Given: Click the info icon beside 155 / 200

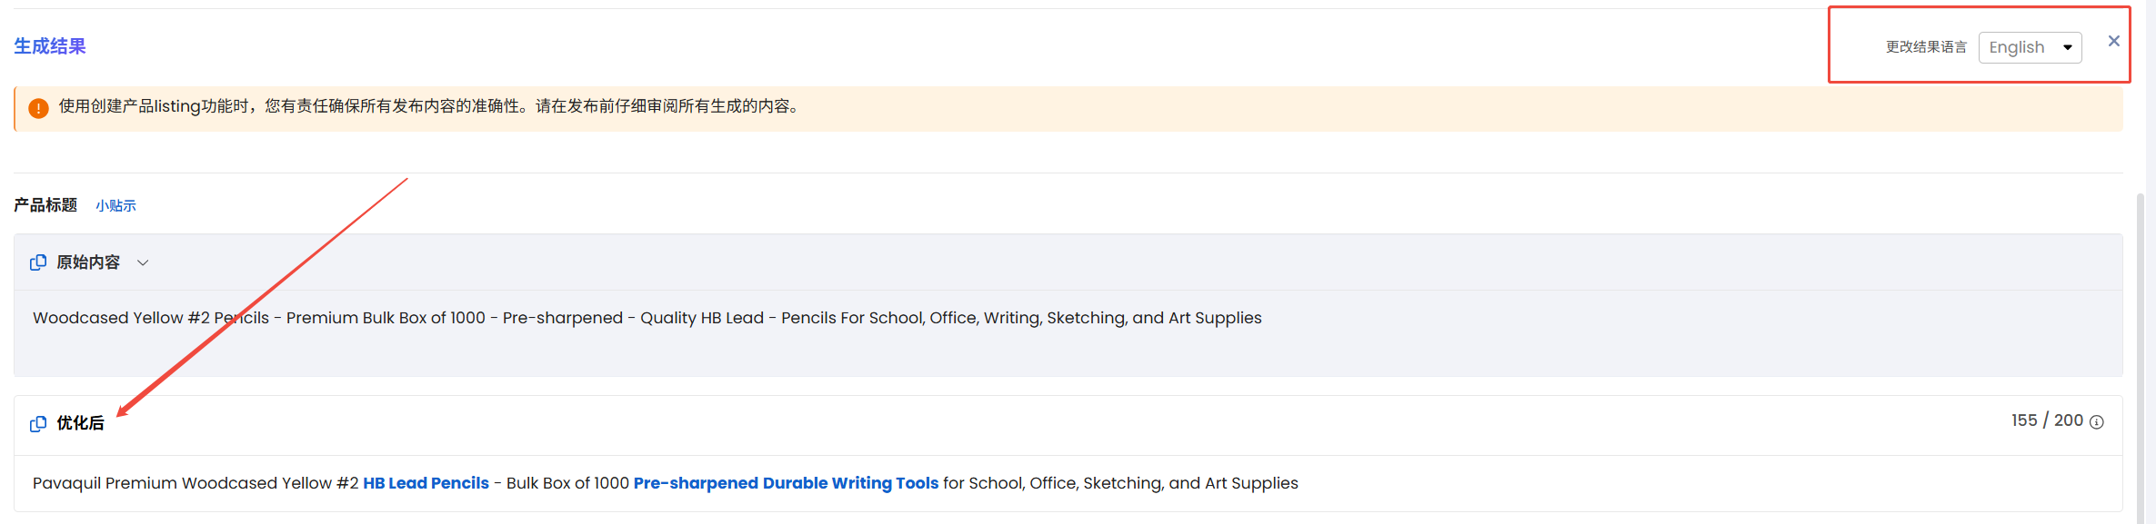Looking at the screenshot, I should click(2097, 422).
